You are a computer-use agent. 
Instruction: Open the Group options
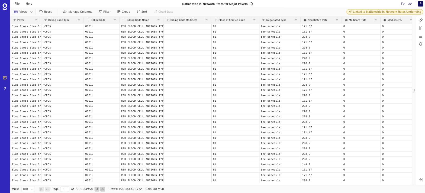(124, 12)
